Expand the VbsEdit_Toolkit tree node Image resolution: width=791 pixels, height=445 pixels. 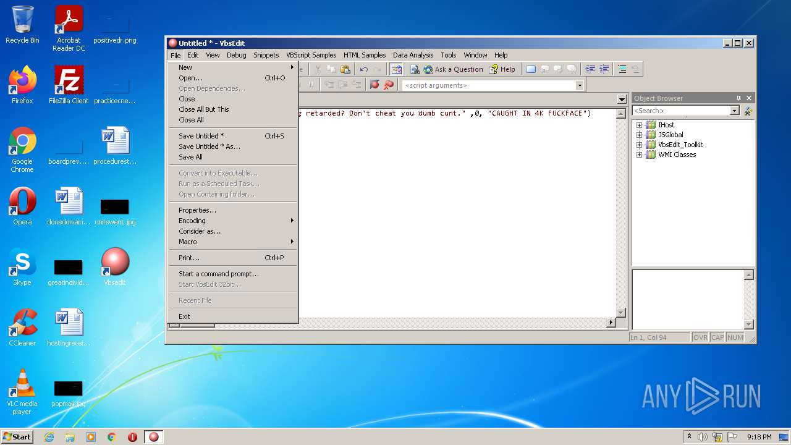(x=640, y=145)
